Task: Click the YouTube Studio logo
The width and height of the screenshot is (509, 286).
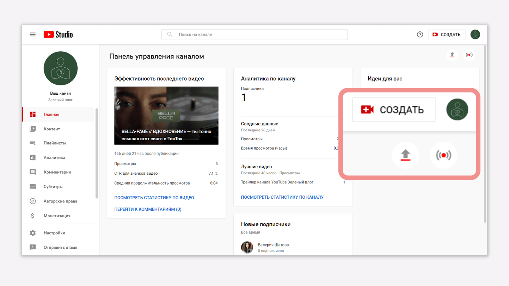Action: [x=58, y=34]
